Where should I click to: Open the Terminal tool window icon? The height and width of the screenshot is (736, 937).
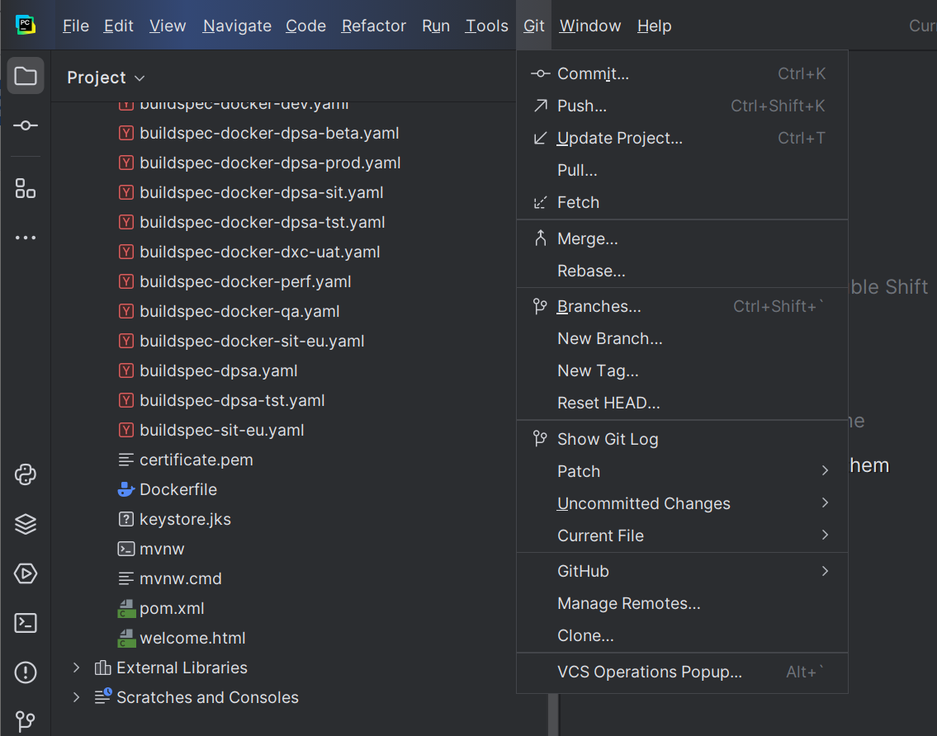(26, 623)
